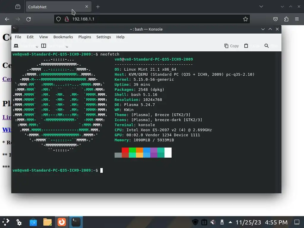
Task: Click the green color block in neofetch output
Action: tap(132, 150)
